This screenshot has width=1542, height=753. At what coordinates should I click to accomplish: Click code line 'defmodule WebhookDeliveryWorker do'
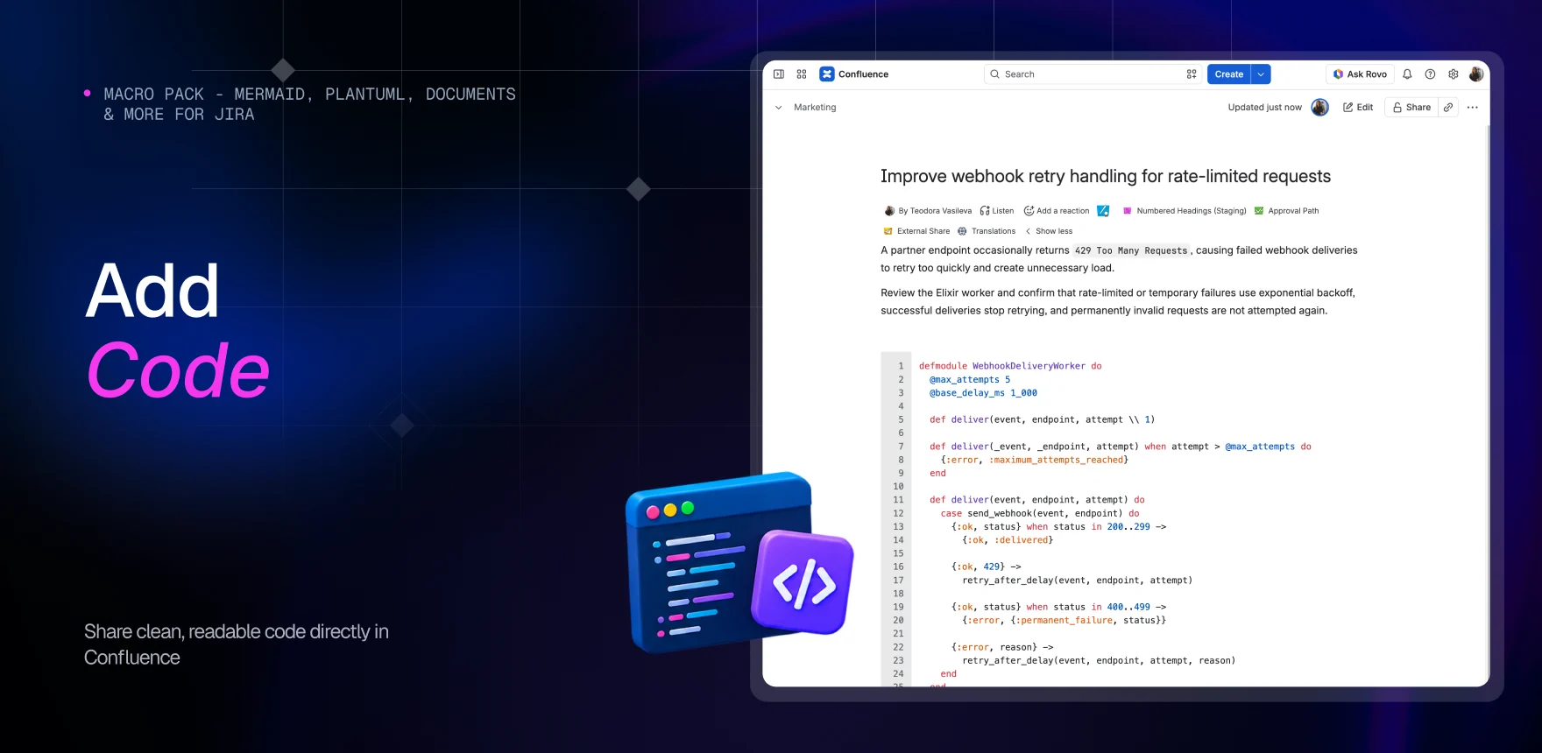point(1010,366)
